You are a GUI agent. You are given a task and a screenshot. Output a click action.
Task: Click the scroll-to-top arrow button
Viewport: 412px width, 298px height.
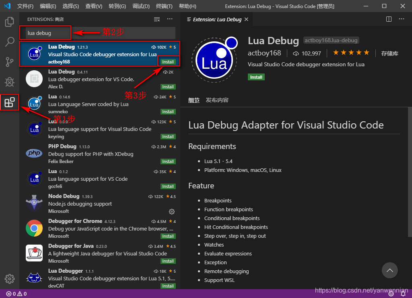point(389,270)
